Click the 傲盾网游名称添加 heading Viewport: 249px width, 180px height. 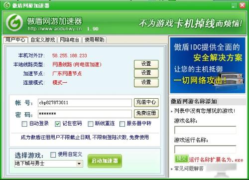(x=194, y=101)
